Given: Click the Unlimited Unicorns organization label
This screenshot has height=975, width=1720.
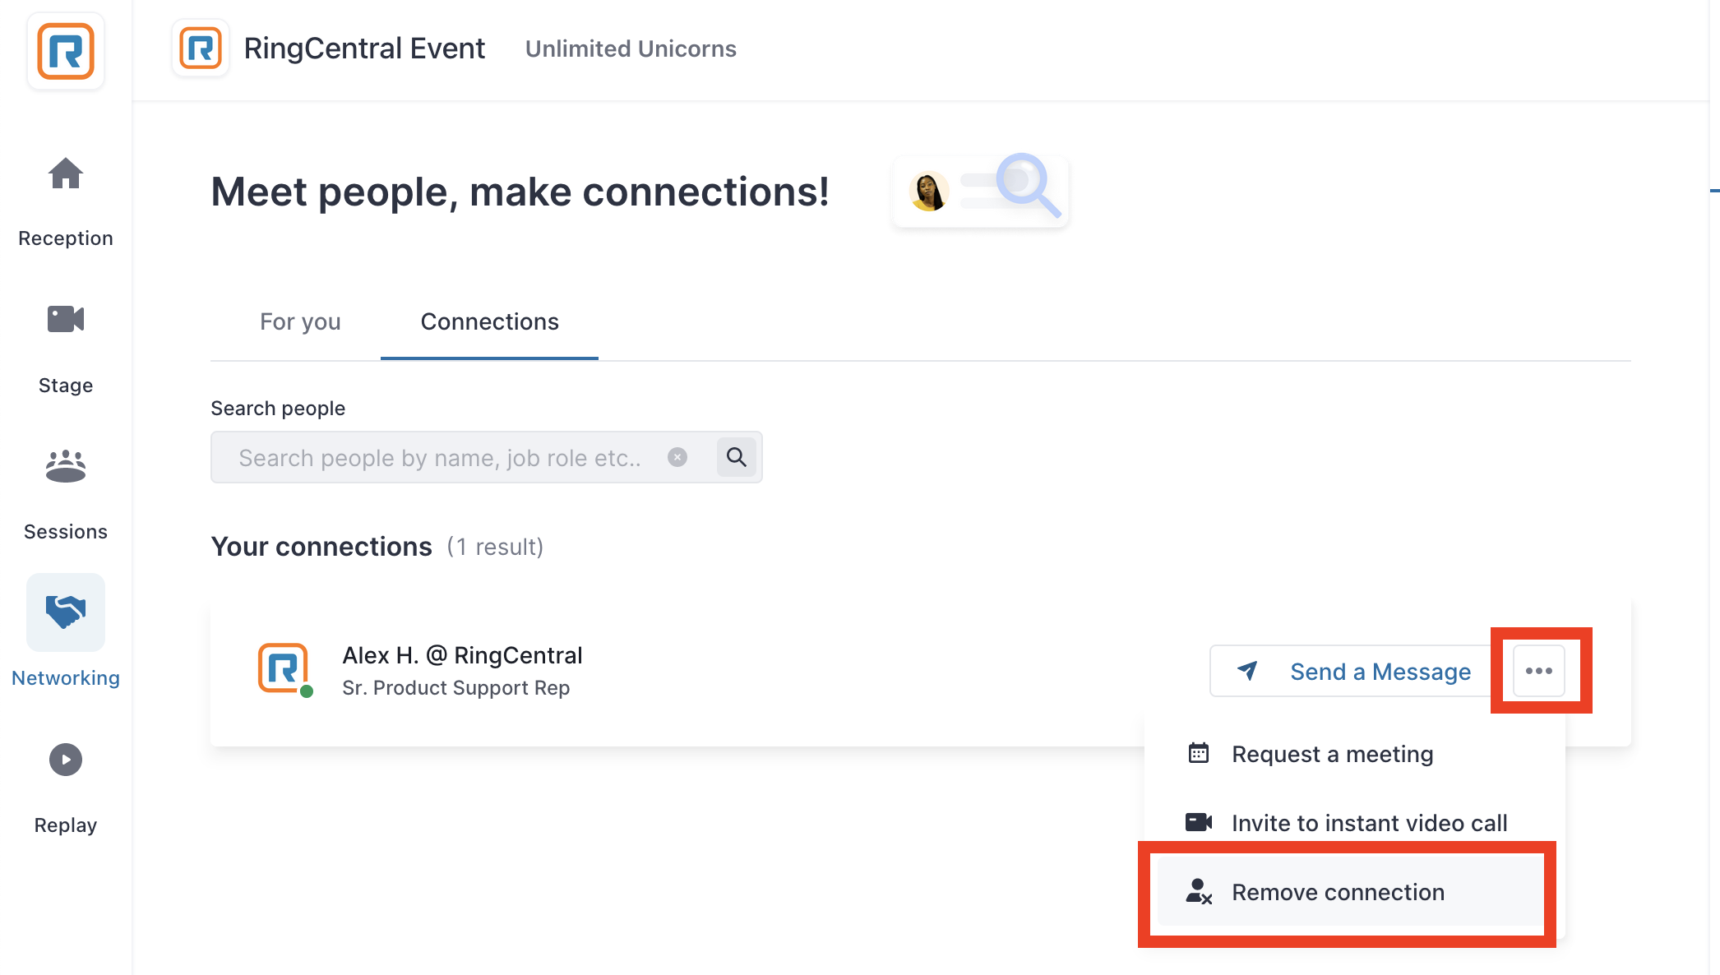Looking at the screenshot, I should [x=631, y=49].
